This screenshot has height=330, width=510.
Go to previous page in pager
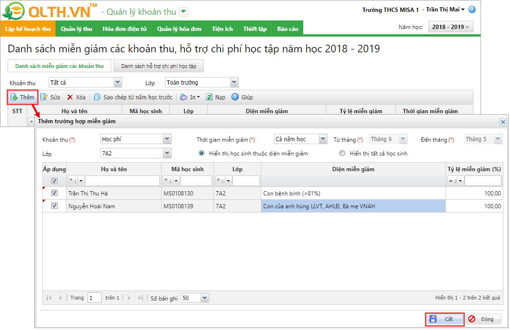click(60, 298)
